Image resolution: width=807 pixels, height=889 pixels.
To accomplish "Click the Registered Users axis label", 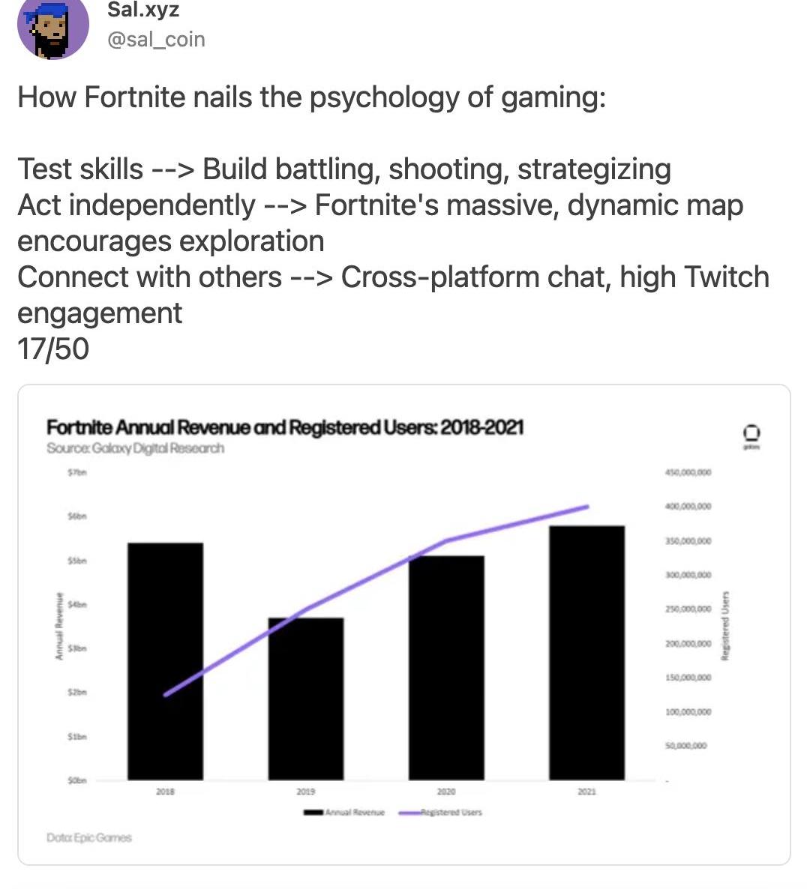I will pyautogui.click(x=724, y=626).
